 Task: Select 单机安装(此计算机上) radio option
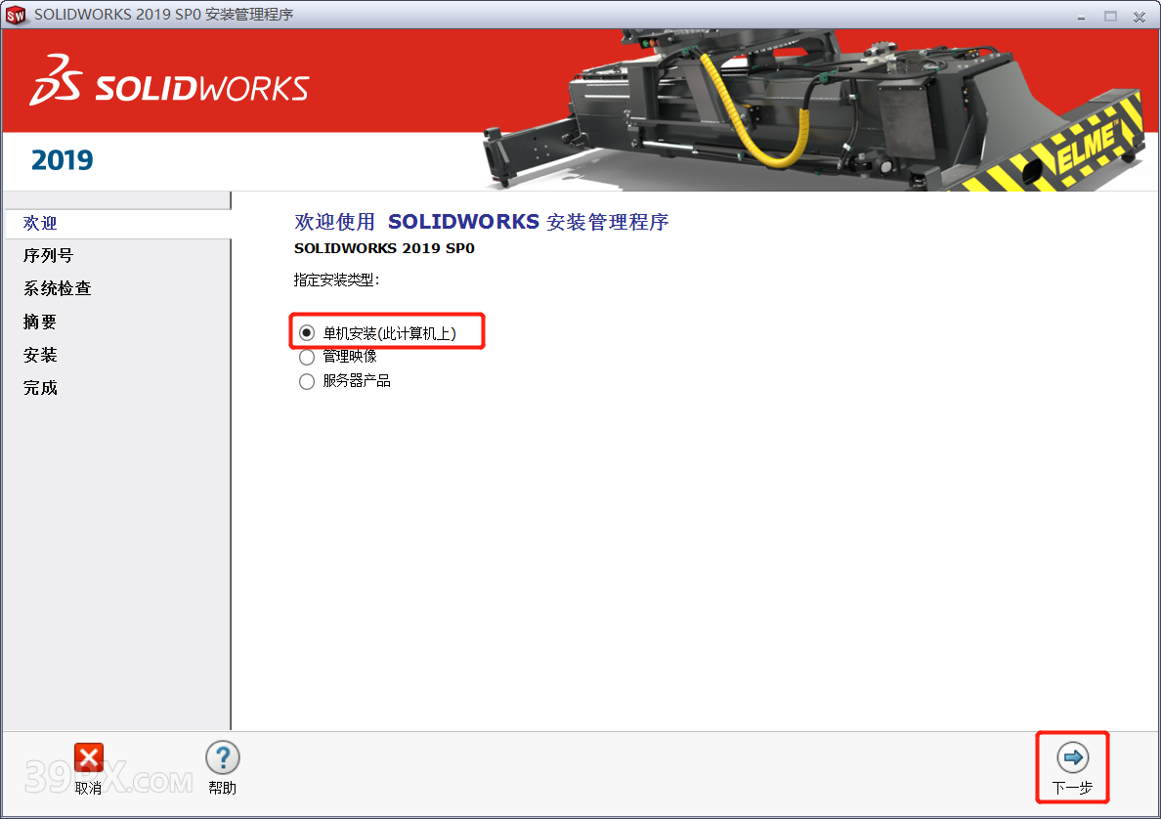(307, 333)
